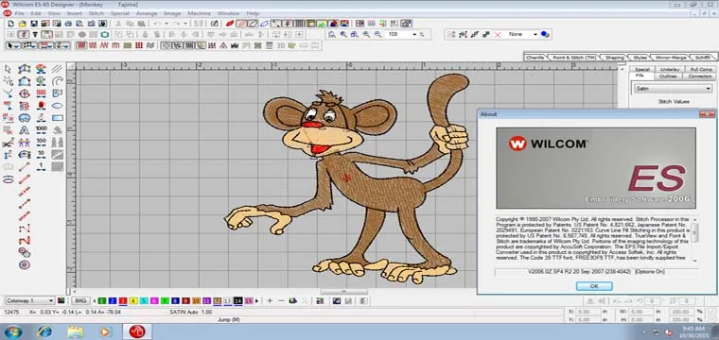Click the BKG background button
The height and width of the screenshot is (340, 719).
pos(80,300)
